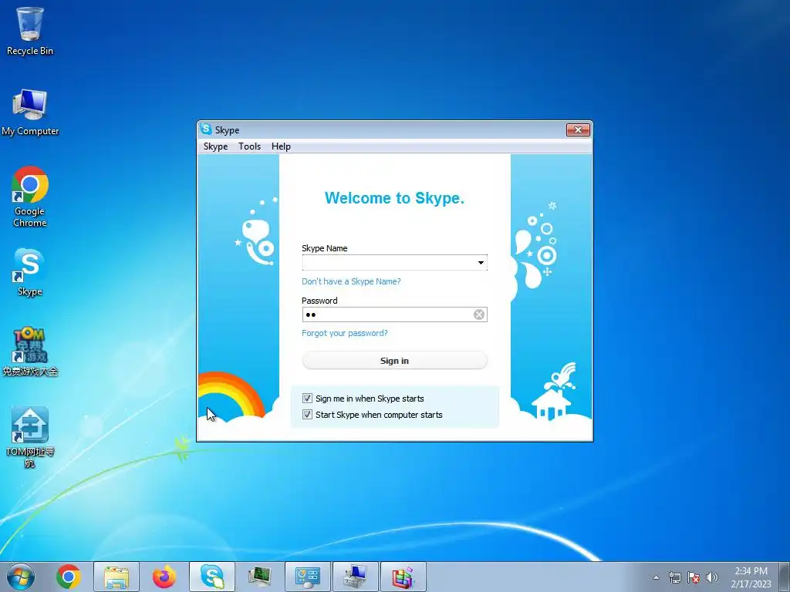The height and width of the screenshot is (592, 790).
Task: Click the Show Desktop strip at the taskbar end
Action: tap(785, 577)
